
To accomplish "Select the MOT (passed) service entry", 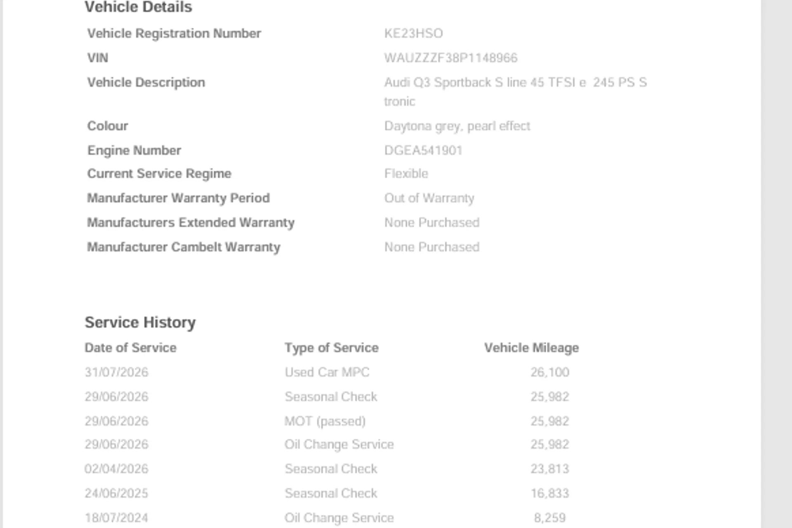I will click(325, 421).
